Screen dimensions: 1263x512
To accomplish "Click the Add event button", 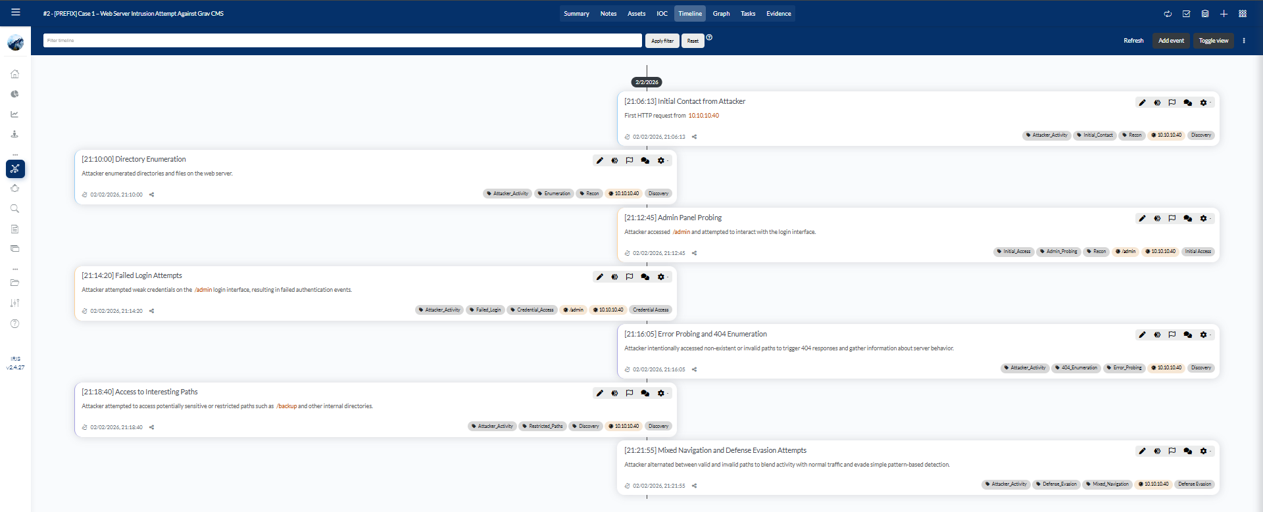I will pyautogui.click(x=1171, y=41).
